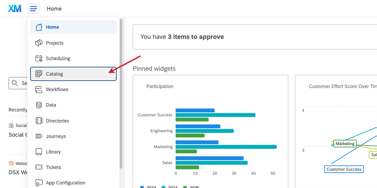Open Library from navigation menu

[53, 152]
